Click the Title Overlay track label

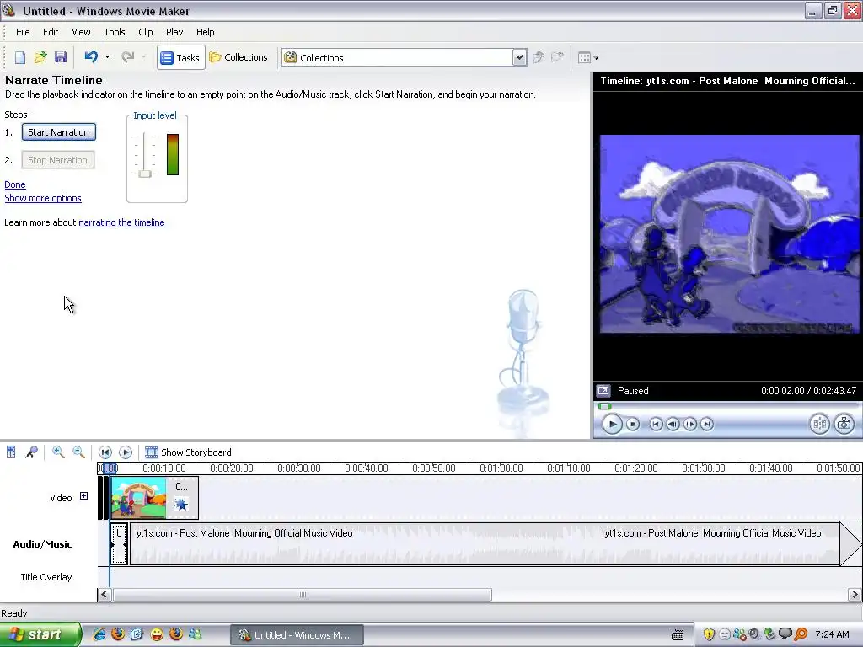[46, 577]
